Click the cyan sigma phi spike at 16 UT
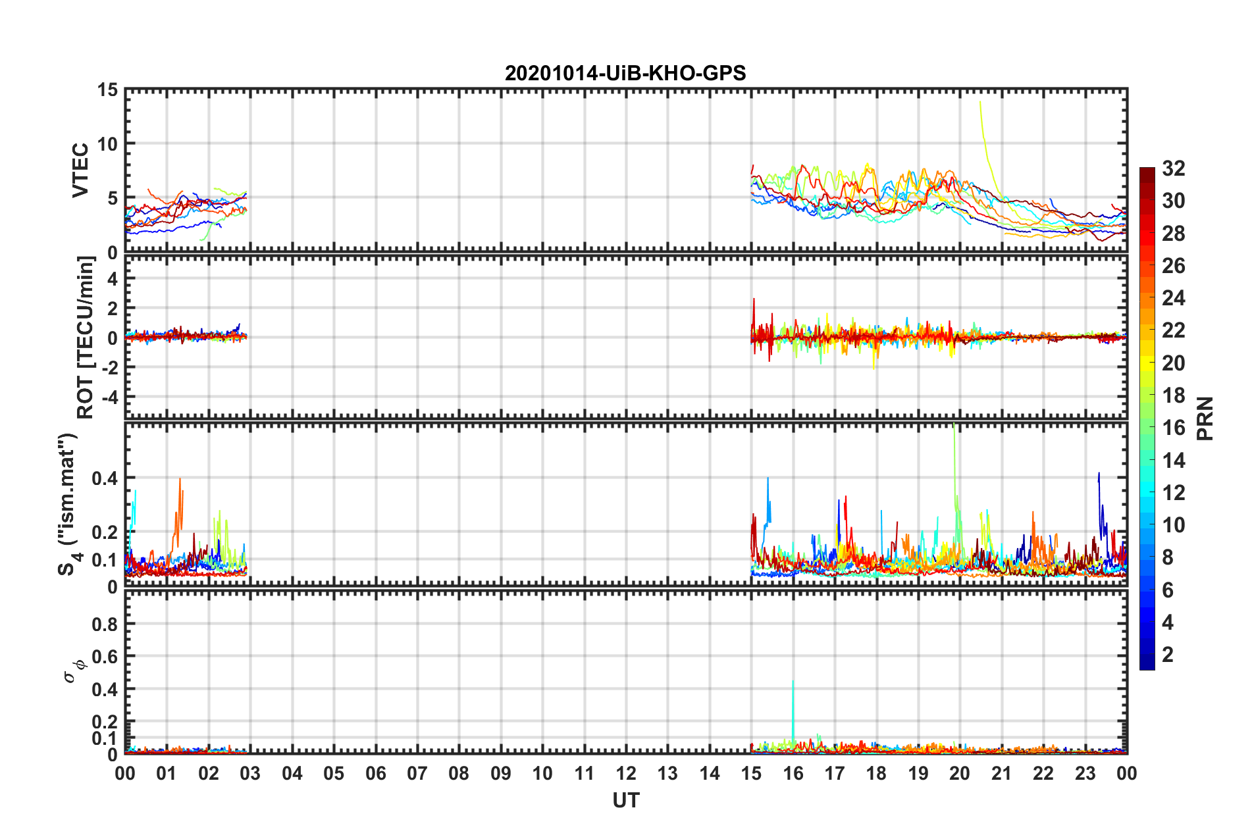Image resolution: width=1252 pixels, height=837 pixels. pyautogui.click(x=793, y=714)
